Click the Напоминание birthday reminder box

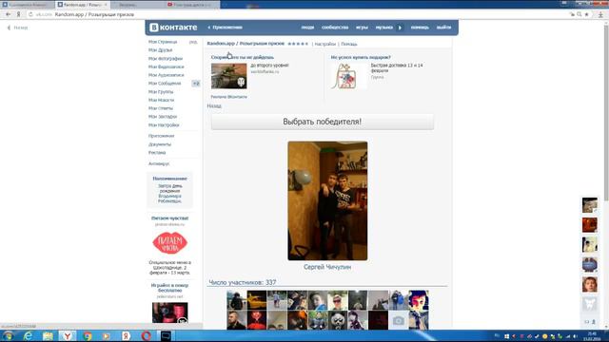(x=169, y=190)
